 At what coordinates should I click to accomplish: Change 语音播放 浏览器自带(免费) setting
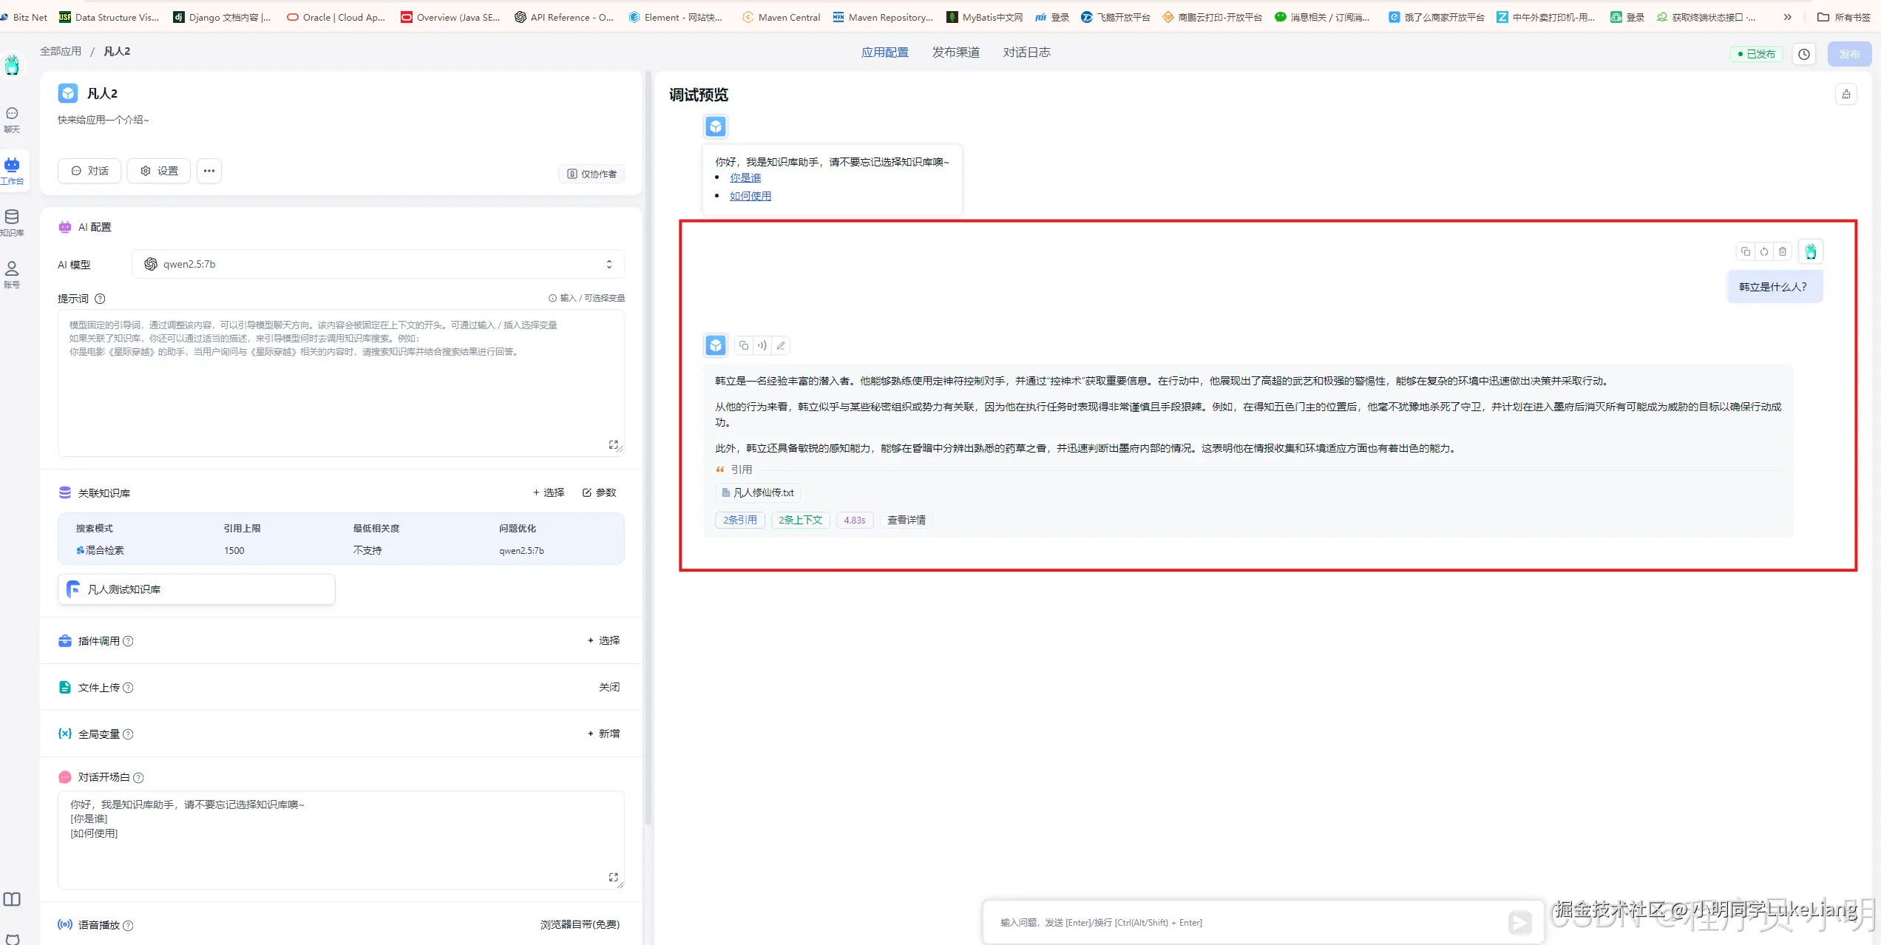580,924
